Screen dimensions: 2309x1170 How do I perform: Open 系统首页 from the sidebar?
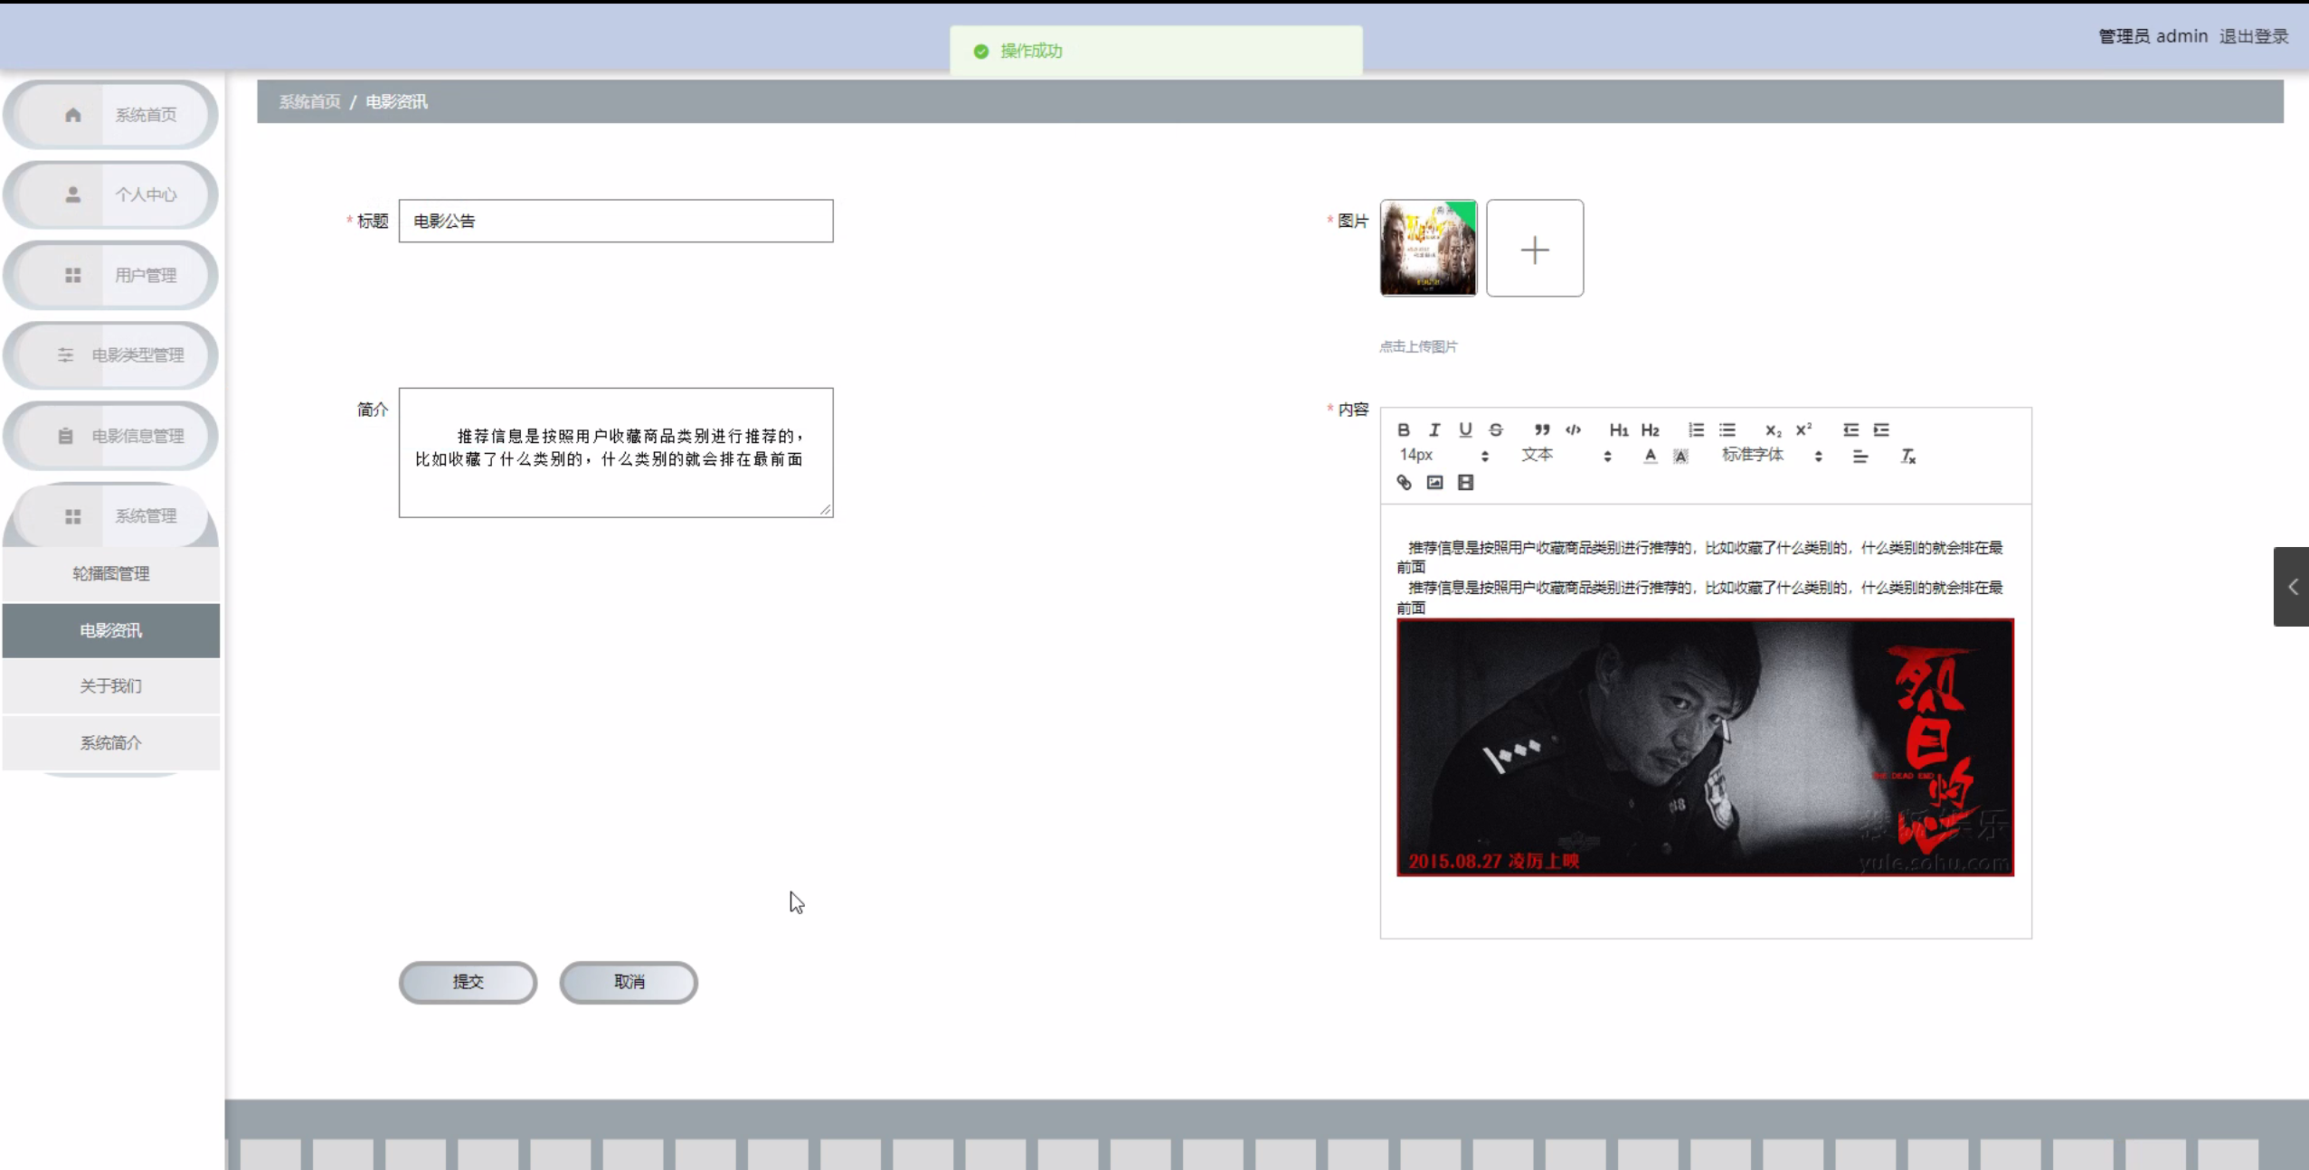click(111, 115)
